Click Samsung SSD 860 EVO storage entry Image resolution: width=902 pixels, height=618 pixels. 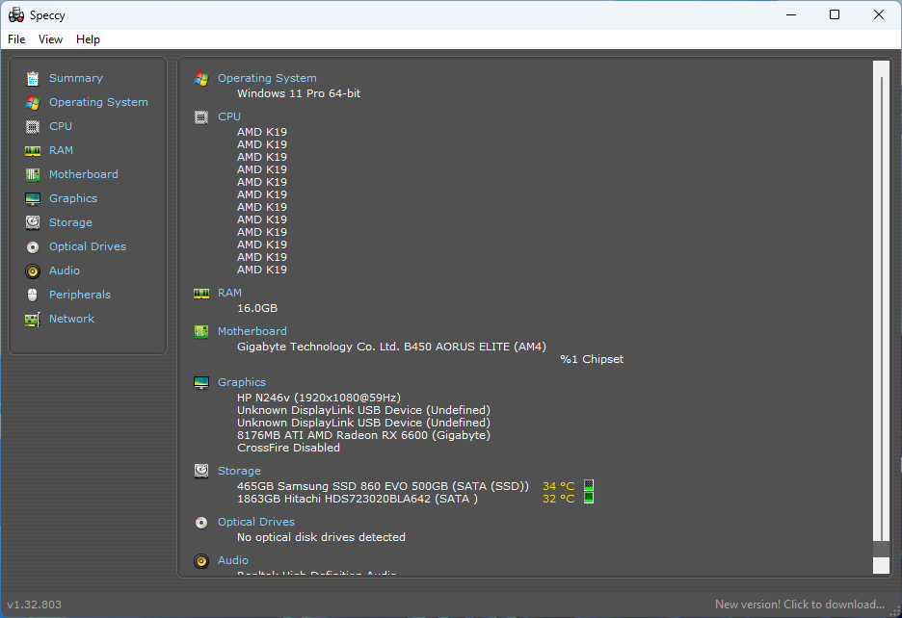[383, 486]
